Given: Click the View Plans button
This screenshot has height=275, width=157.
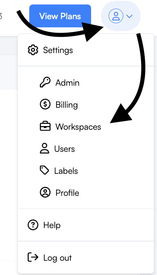Looking at the screenshot, I should click(60, 16).
